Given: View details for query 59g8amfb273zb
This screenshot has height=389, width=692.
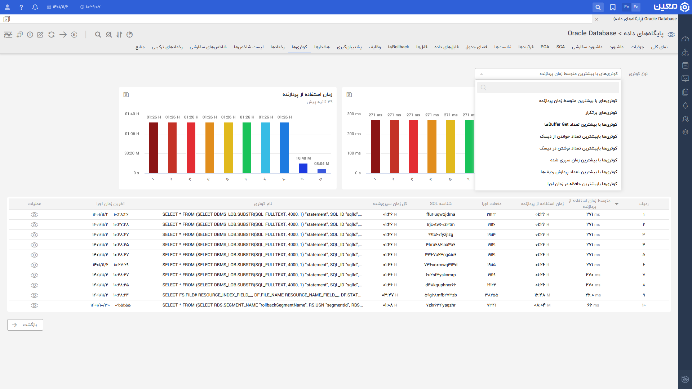Looking at the screenshot, I should pos(34,295).
